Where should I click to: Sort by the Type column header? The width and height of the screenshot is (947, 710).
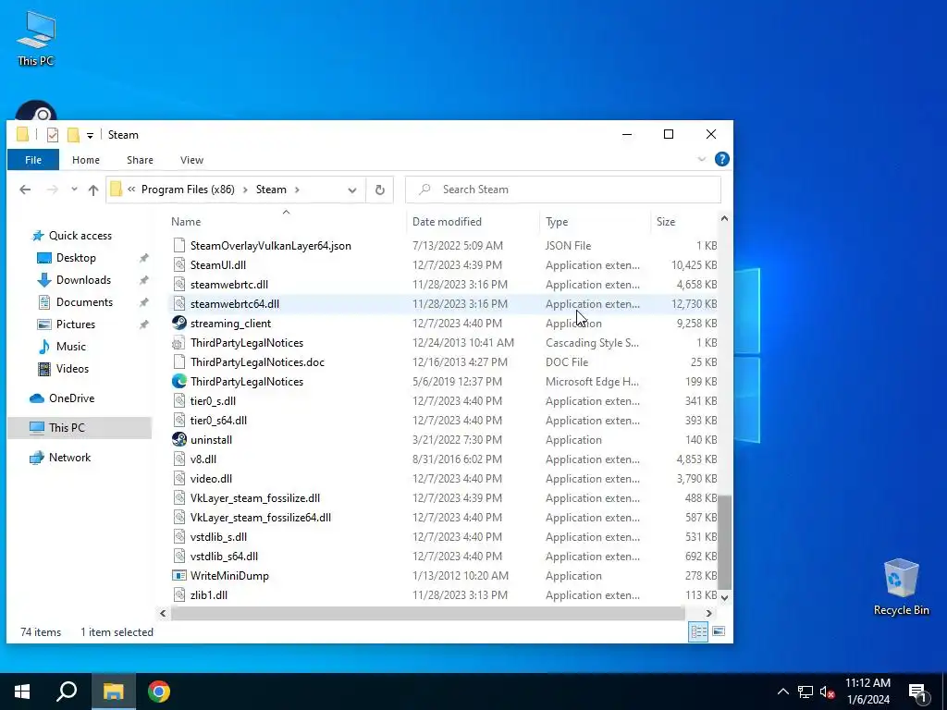557,222
